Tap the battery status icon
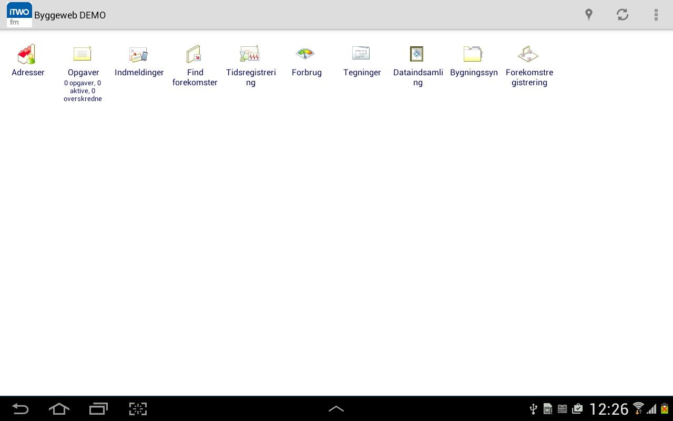This screenshot has width=673, height=421. (665, 408)
